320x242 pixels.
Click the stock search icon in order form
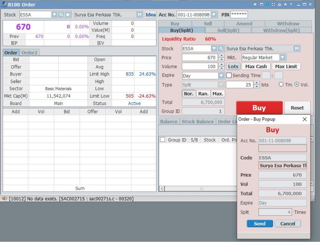pos(221,49)
